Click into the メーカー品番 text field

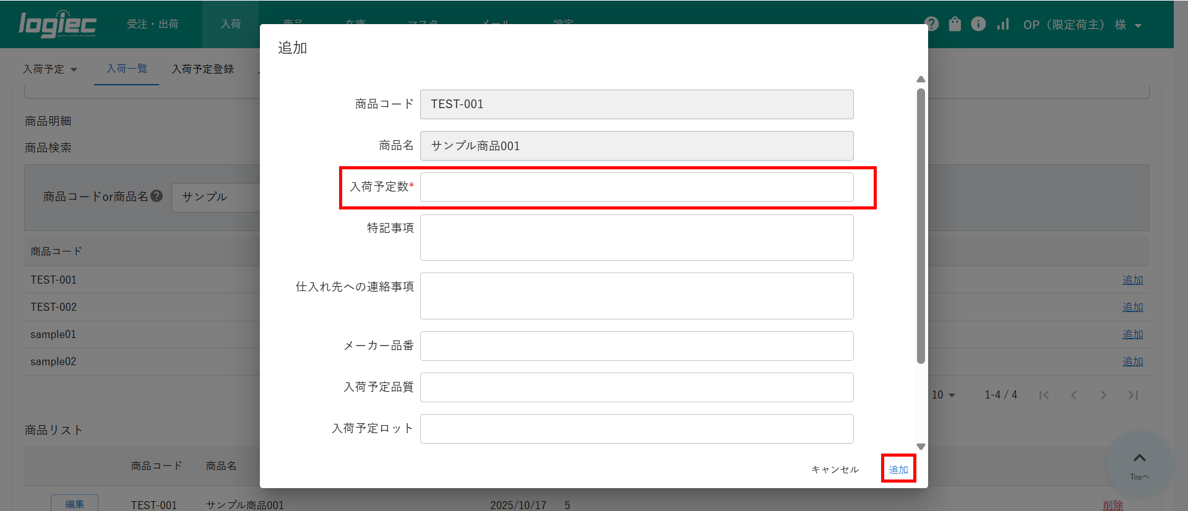pos(636,346)
